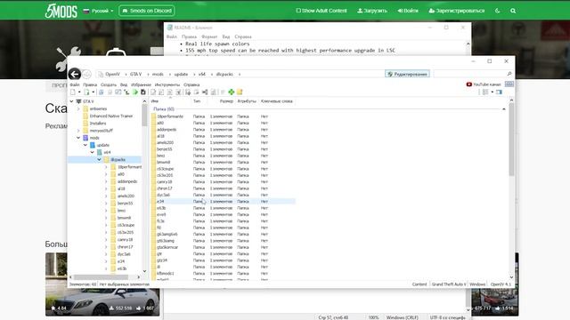Collapse the update node in tree
This screenshot has width=570, height=320.
[x=85, y=145]
